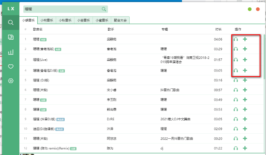Play row 12 Remix song (01:22)

(x=236, y=148)
